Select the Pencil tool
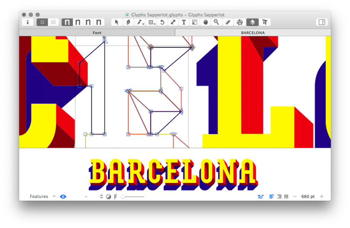Screen dimensions: 350x228 tap(140, 22)
